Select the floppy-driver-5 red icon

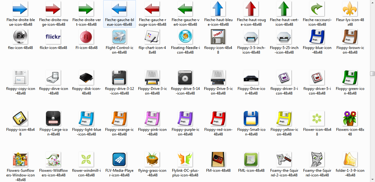[317, 78]
